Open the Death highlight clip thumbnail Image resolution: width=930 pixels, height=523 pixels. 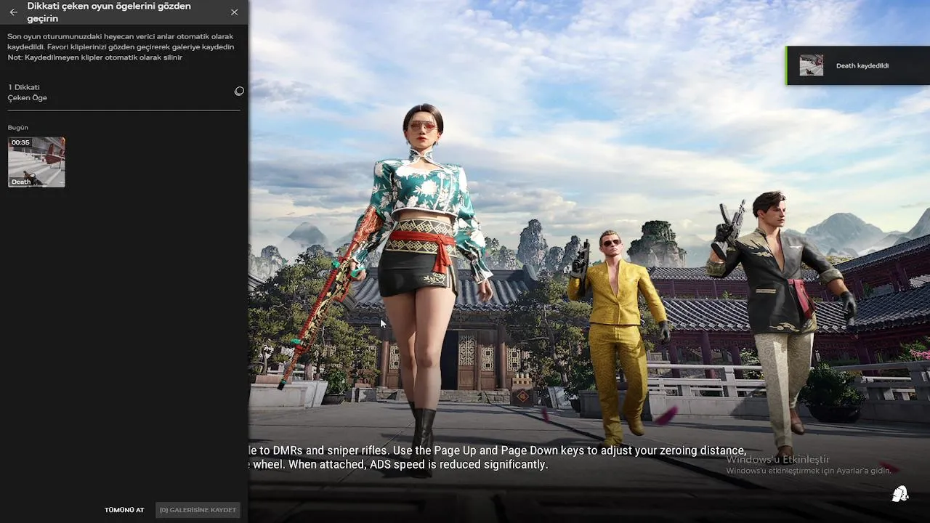click(36, 162)
